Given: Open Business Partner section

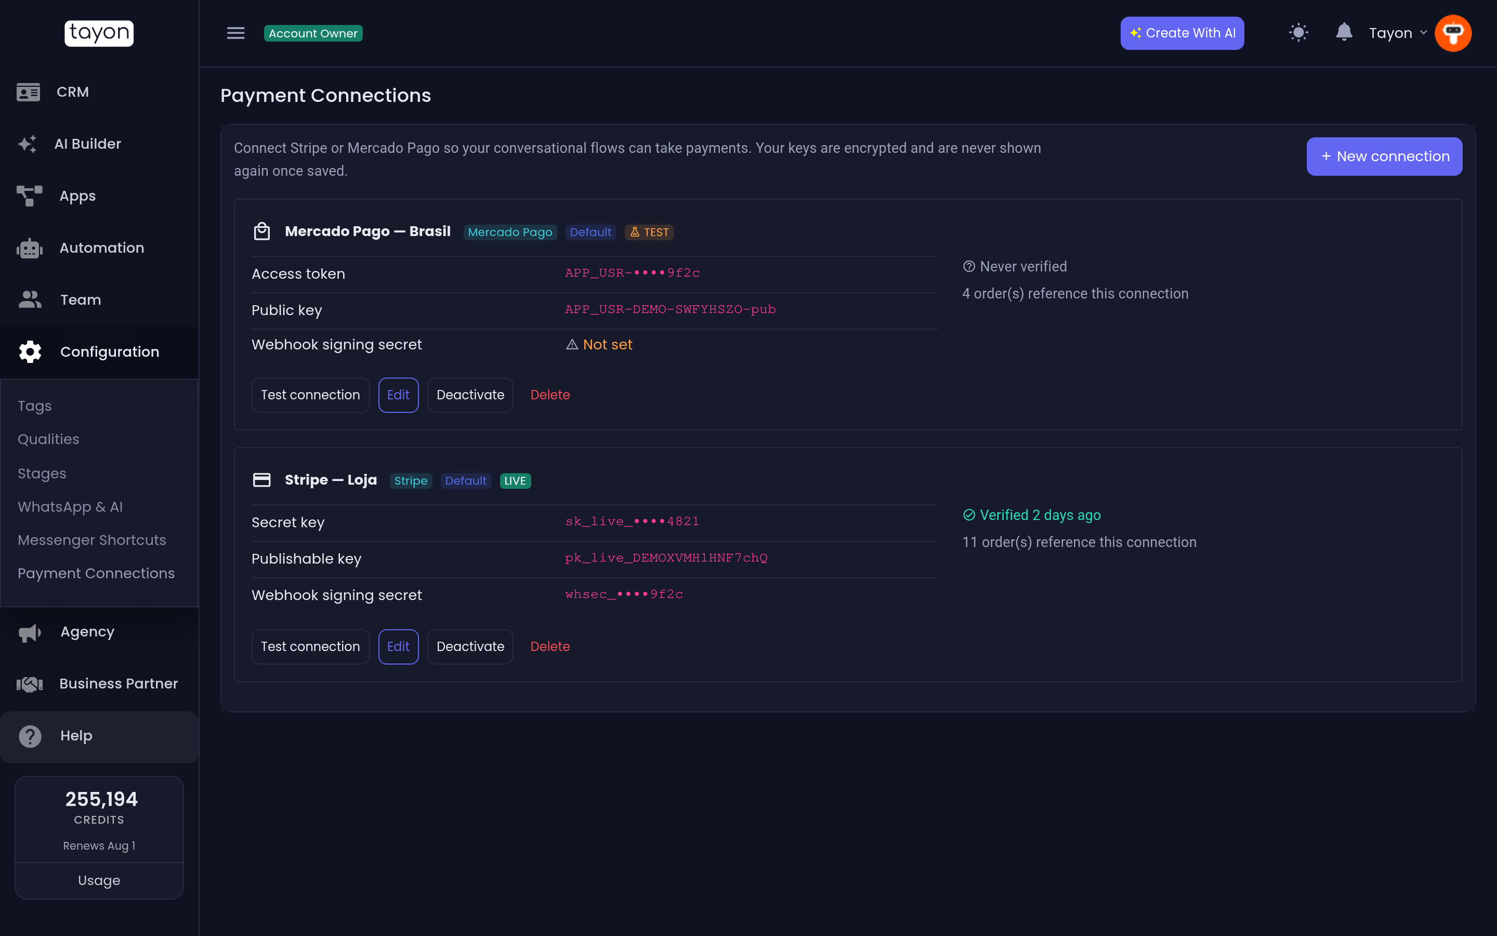Looking at the screenshot, I should pyautogui.click(x=99, y=684).
